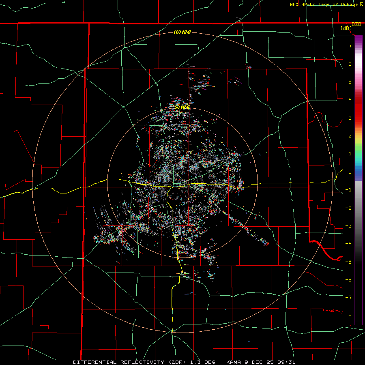Select the 0 value on the dB scale
This screenshot has width=365, height=365.
pyautogui.click(x=350, y=172)
